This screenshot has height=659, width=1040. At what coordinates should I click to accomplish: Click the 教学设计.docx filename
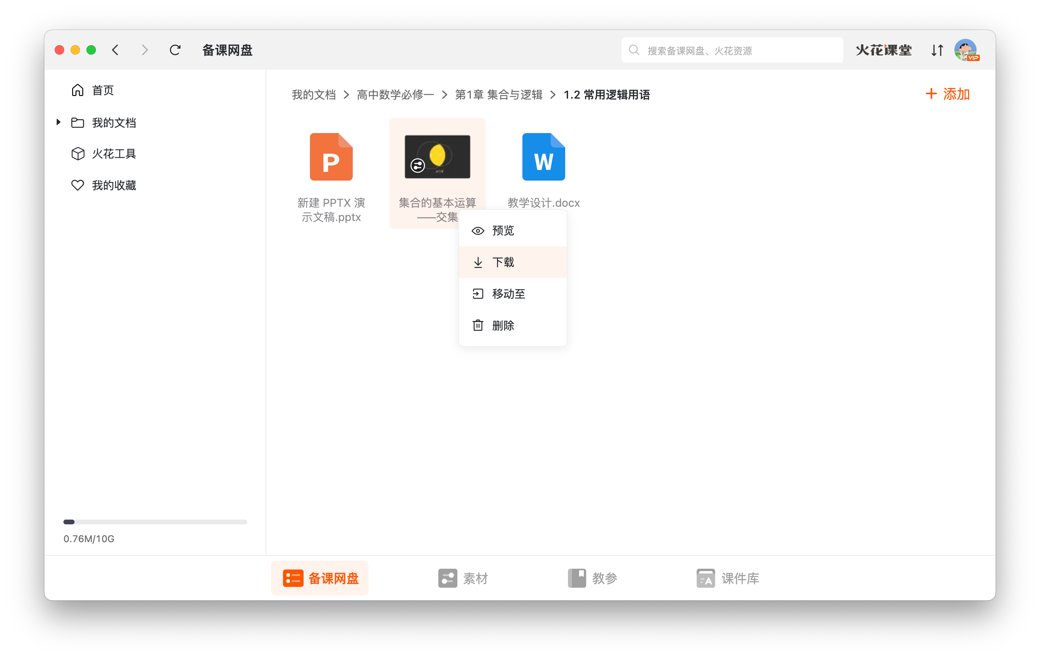(543, 203)
